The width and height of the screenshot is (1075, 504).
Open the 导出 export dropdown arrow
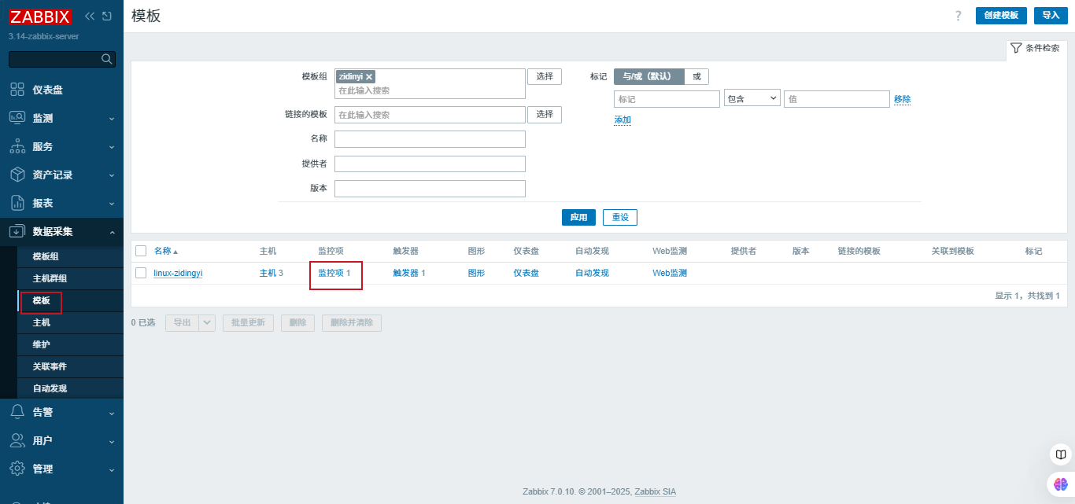pos(207,322)
